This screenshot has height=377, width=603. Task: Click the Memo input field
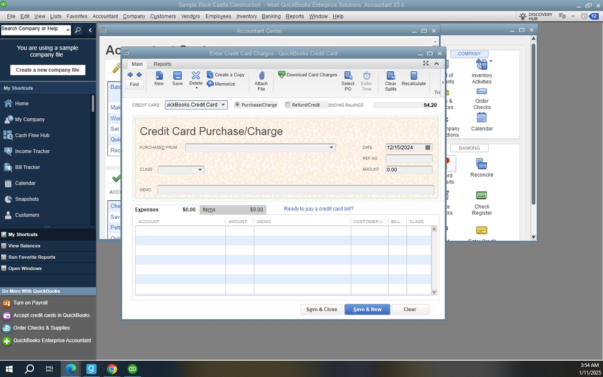pos(296,189)
